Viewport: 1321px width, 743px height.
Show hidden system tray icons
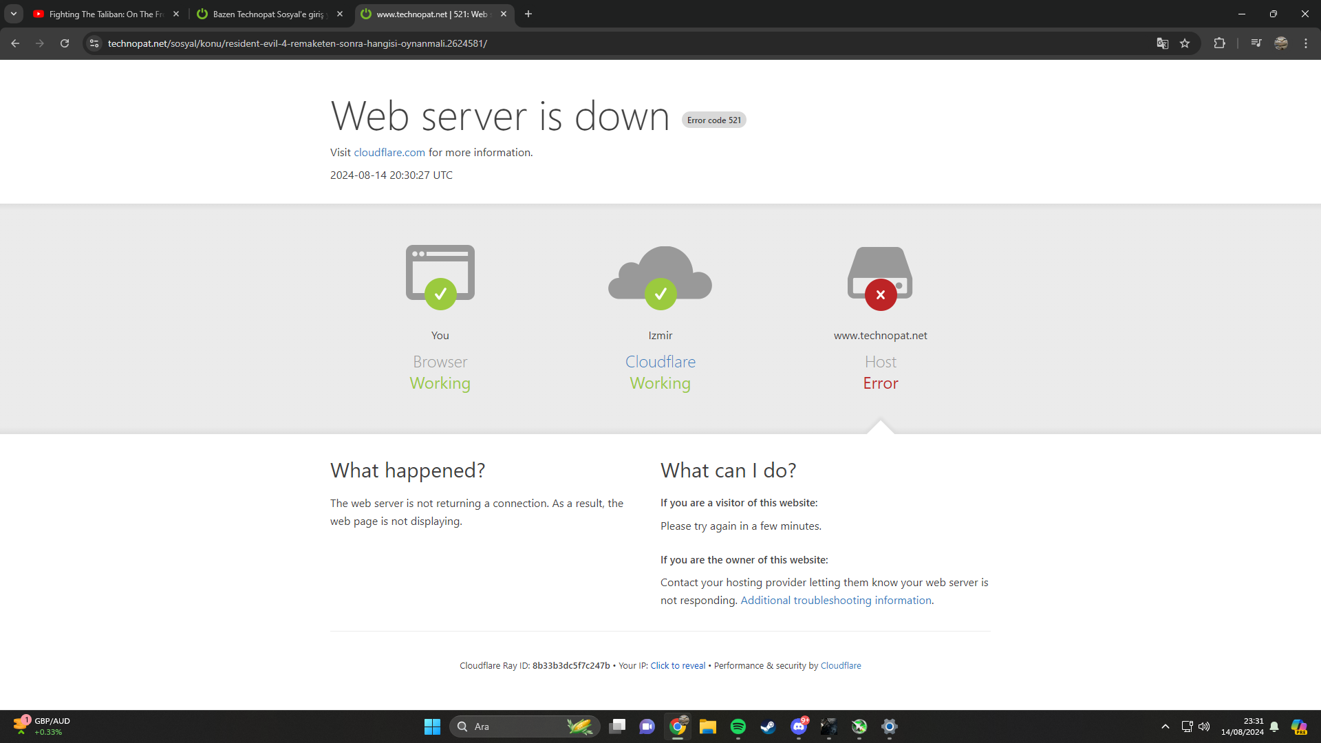click(x=1165, y=726)
